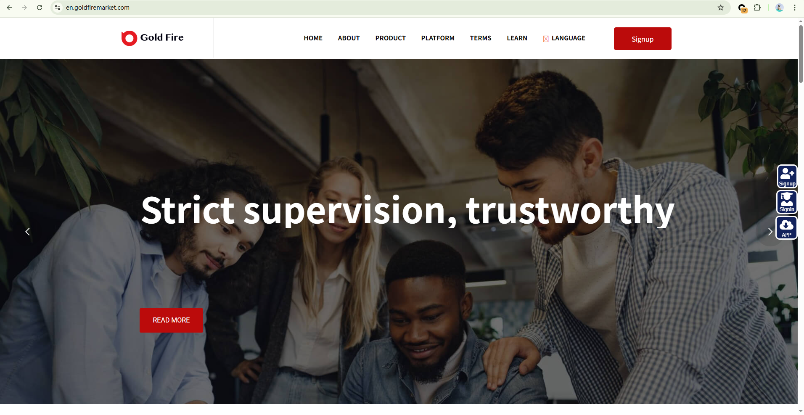This screenshot has width=804, height=415.
Task: Open the PRODUCT navigation menu
Action: tap(391, 38)
